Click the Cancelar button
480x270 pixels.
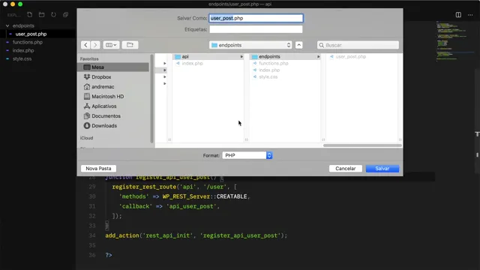click(346, 168)
